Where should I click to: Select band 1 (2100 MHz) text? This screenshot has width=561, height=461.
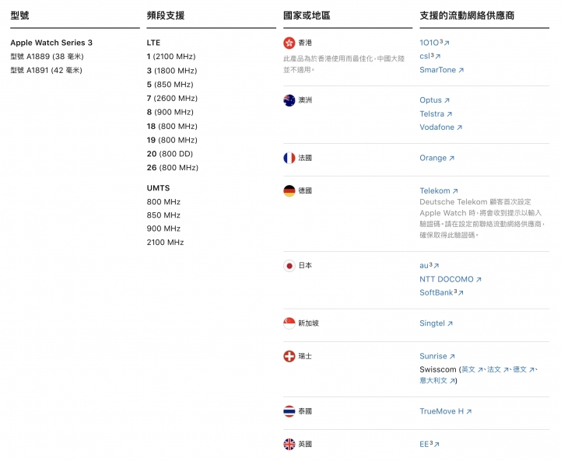tap(171, 57)
